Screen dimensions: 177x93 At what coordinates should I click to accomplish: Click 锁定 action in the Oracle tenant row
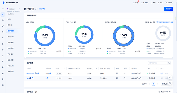point(162,73)
